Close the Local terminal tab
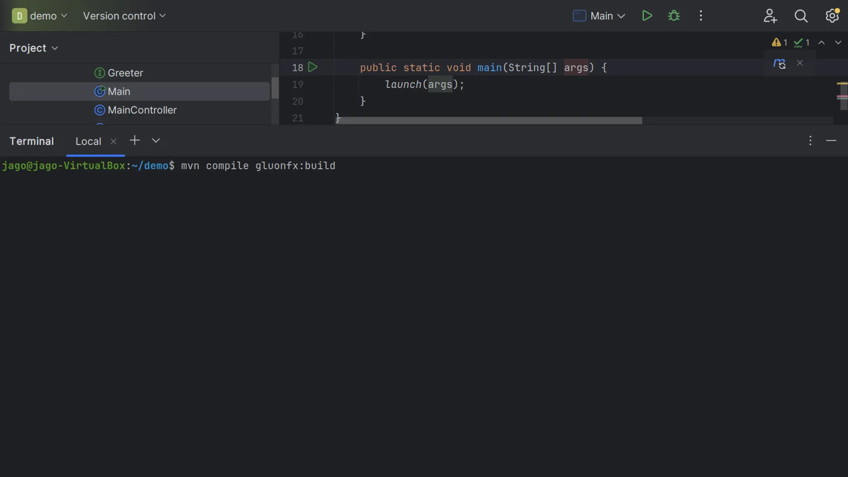 click(113, 141)
